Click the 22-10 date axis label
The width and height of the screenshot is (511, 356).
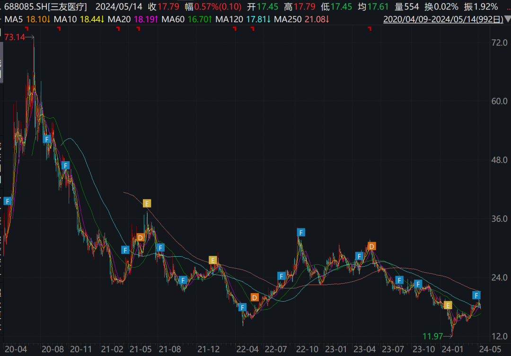coord(308,349)
